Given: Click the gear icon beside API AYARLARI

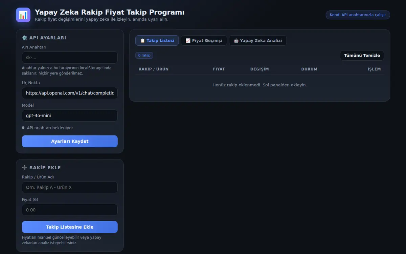Looking at the screenshot, I should pyautogui.click(x=24, y=38).
